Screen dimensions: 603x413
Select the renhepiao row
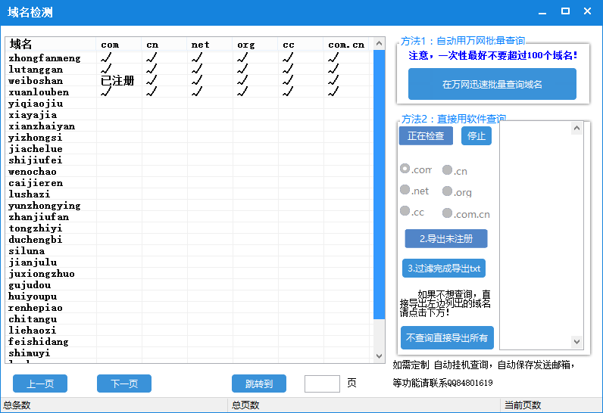[189, 307]
